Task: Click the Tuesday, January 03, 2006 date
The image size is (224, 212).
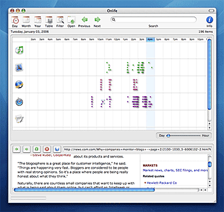Action: click(30, 32)
